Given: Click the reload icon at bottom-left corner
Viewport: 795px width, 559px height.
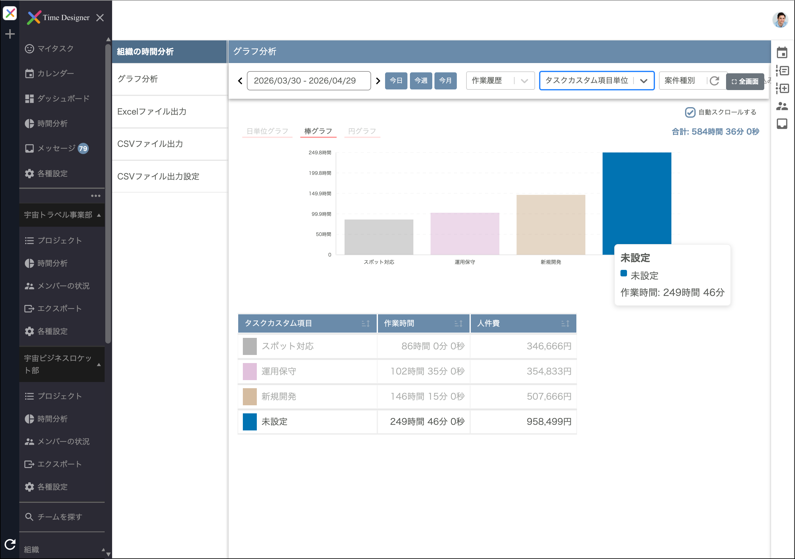Looking at the screenshot, I should coord(10,544).
